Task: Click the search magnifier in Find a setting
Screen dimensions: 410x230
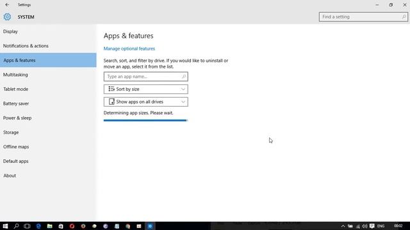Action: click(x=404, y=17)
